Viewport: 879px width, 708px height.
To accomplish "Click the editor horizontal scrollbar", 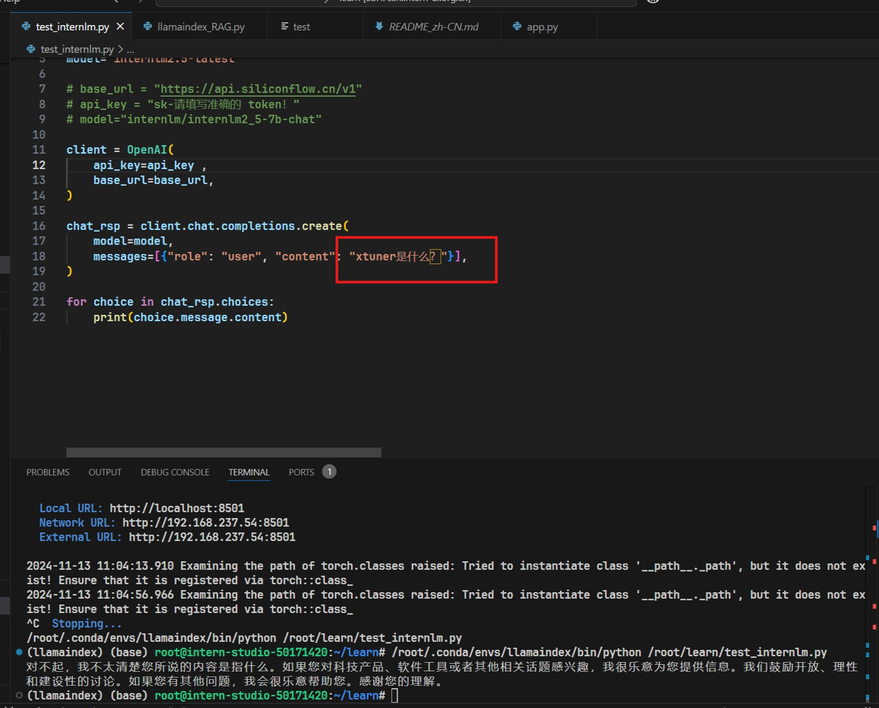I will coord(223,452).
